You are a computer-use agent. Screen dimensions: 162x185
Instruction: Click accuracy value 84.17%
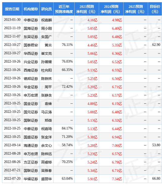67,128
